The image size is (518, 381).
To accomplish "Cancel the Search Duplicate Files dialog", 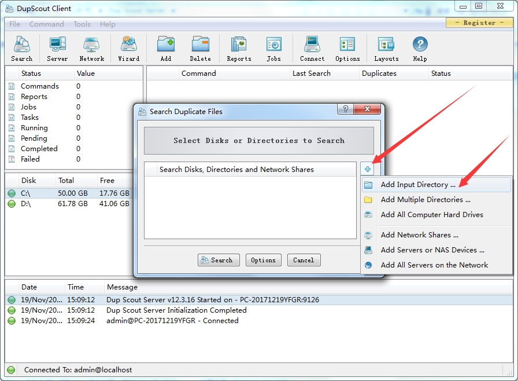I will [x=304, y=261].
